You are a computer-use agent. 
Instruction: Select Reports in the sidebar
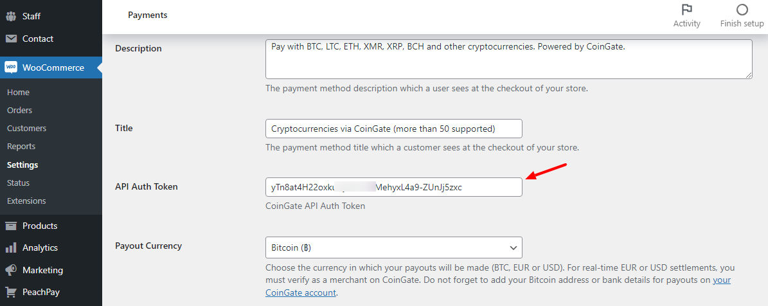pos(21,146)
